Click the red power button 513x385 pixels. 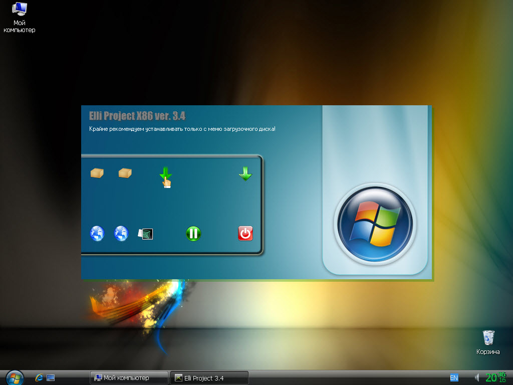pos(245,234)
